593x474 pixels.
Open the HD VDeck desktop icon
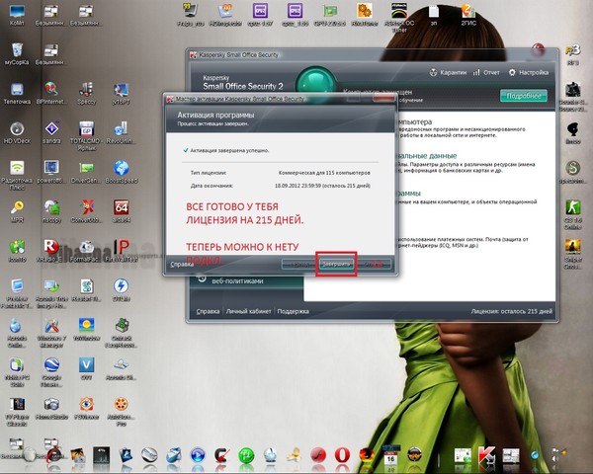click(17, 132)
